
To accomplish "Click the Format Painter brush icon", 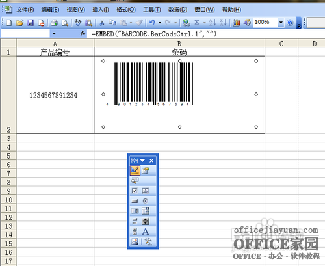I will (140, 23).
